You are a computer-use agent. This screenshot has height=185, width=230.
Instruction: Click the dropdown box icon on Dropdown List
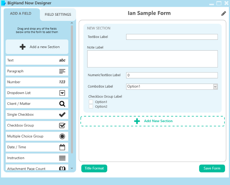click(x=62, y=93)
